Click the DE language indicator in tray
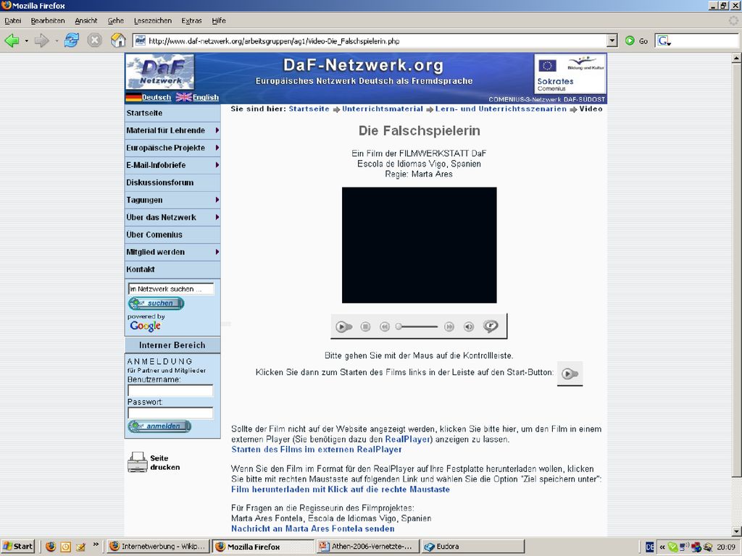This screenshot has width=742, height=556. [x=650, y=547]
